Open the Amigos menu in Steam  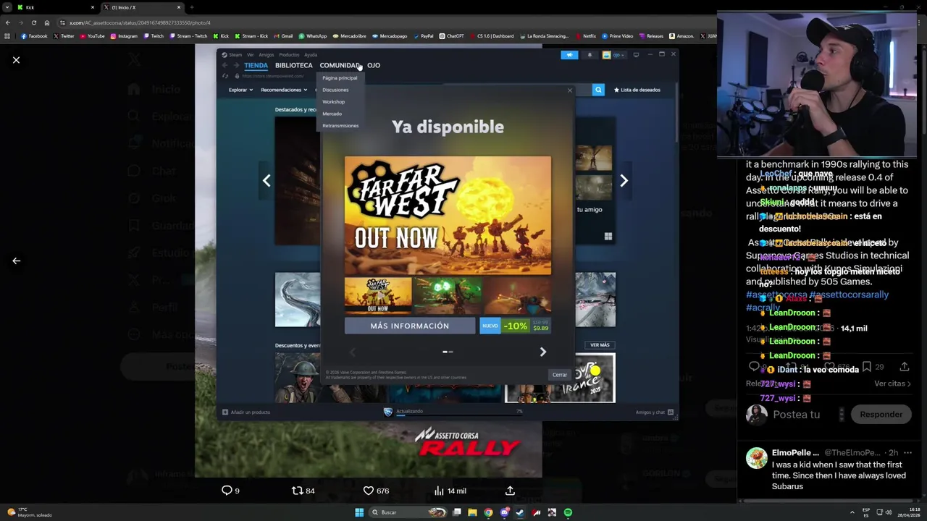tap(267, 55)
